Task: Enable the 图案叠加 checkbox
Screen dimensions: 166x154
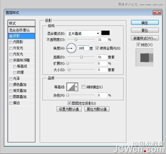Action: click(x=11, y=97)
